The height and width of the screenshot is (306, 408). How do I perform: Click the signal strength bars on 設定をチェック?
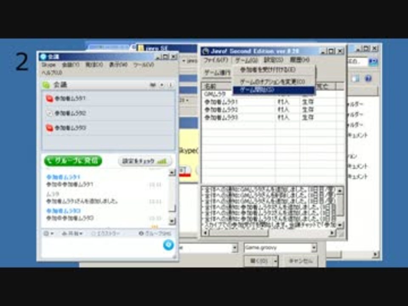pos(162,161)
